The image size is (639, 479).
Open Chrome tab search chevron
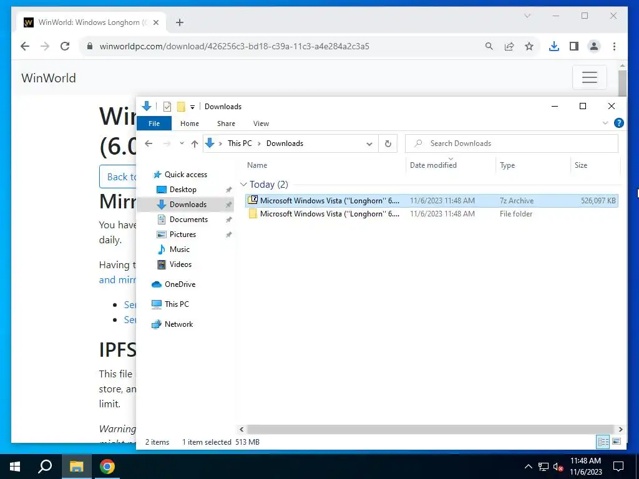527,16
